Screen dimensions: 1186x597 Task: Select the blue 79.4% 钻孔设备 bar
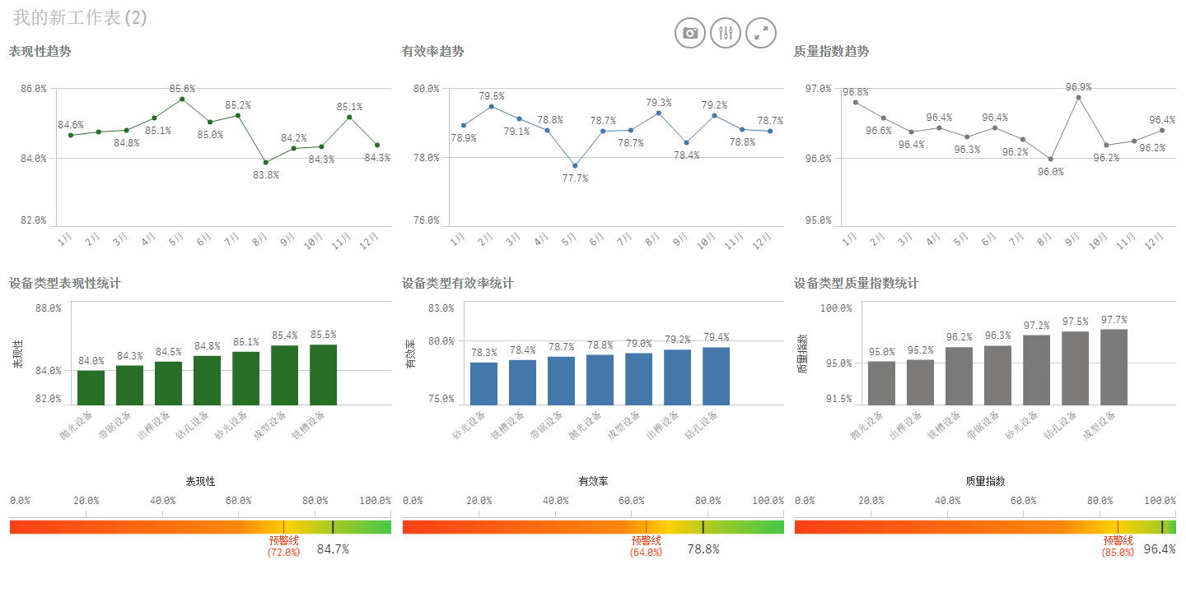coord(717,376)
